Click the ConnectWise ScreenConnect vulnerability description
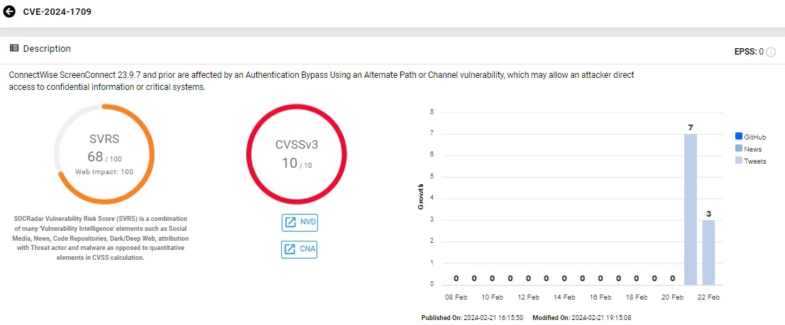 pos(322,81)
